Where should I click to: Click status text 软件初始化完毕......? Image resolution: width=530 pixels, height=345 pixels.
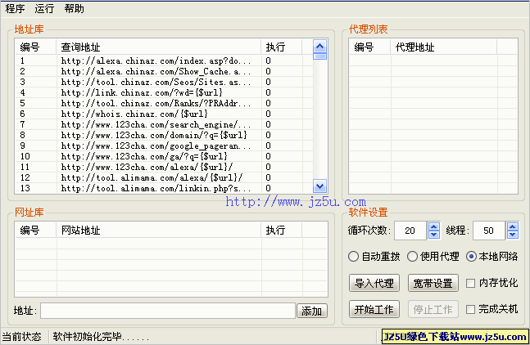click(101, 337)
